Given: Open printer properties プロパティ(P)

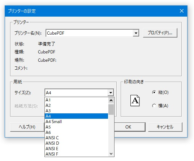Looking at the screenshot, I should [x=160, y=33].
